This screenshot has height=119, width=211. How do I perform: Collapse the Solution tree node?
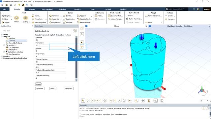2,36
